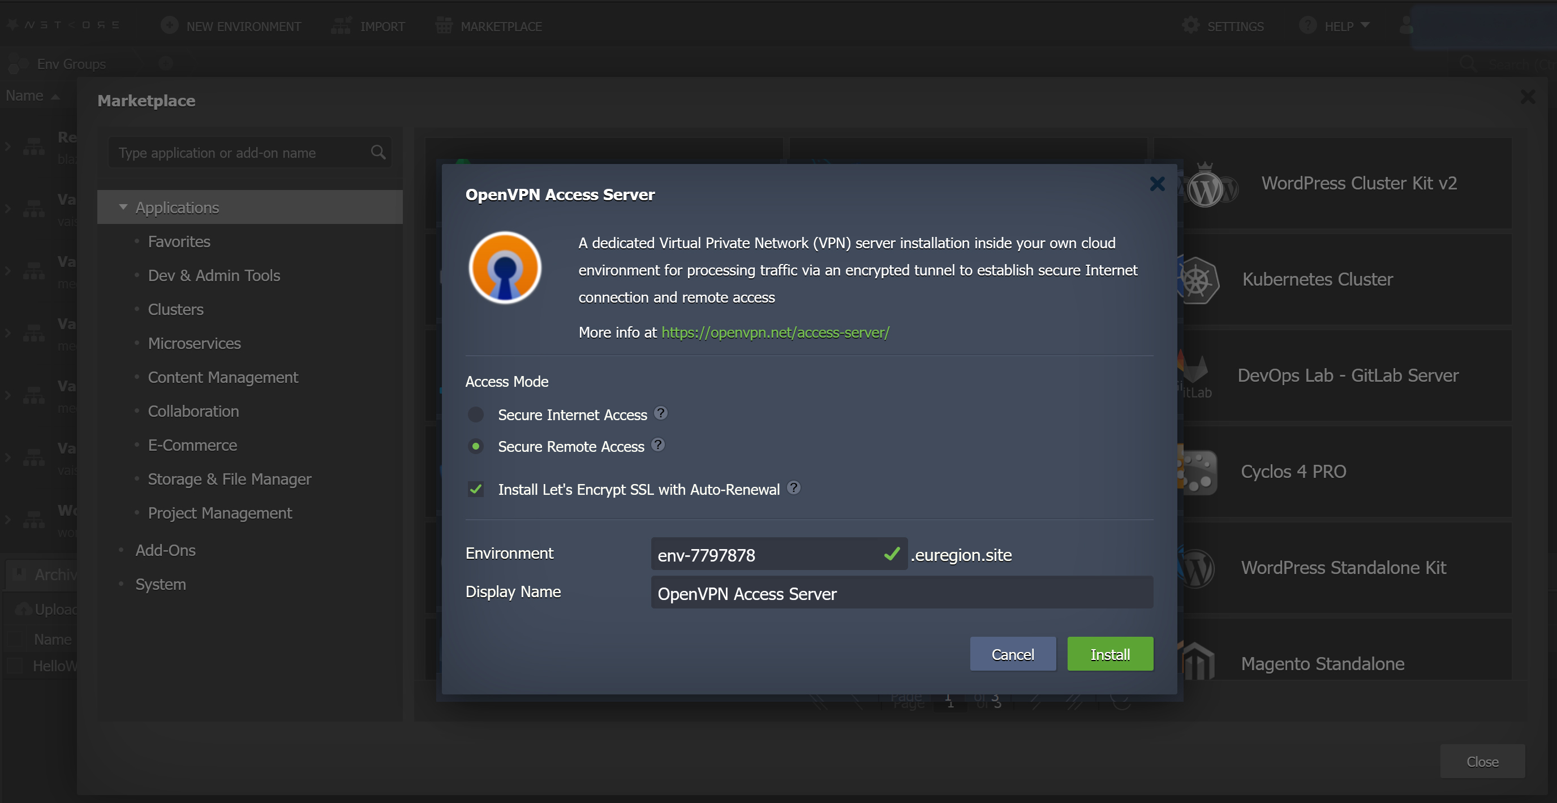Image resolution: width=1557 pixels, height=803 pixels.
Task: Select DevOps Lab - GitLab Server card title
Action: 1348,375
